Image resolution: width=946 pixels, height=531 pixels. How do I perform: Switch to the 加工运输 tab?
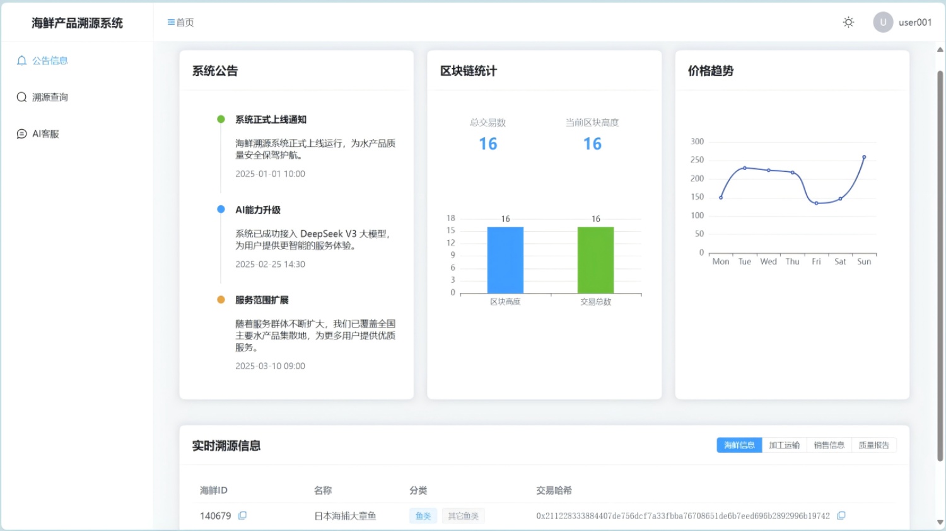[784, 445]
